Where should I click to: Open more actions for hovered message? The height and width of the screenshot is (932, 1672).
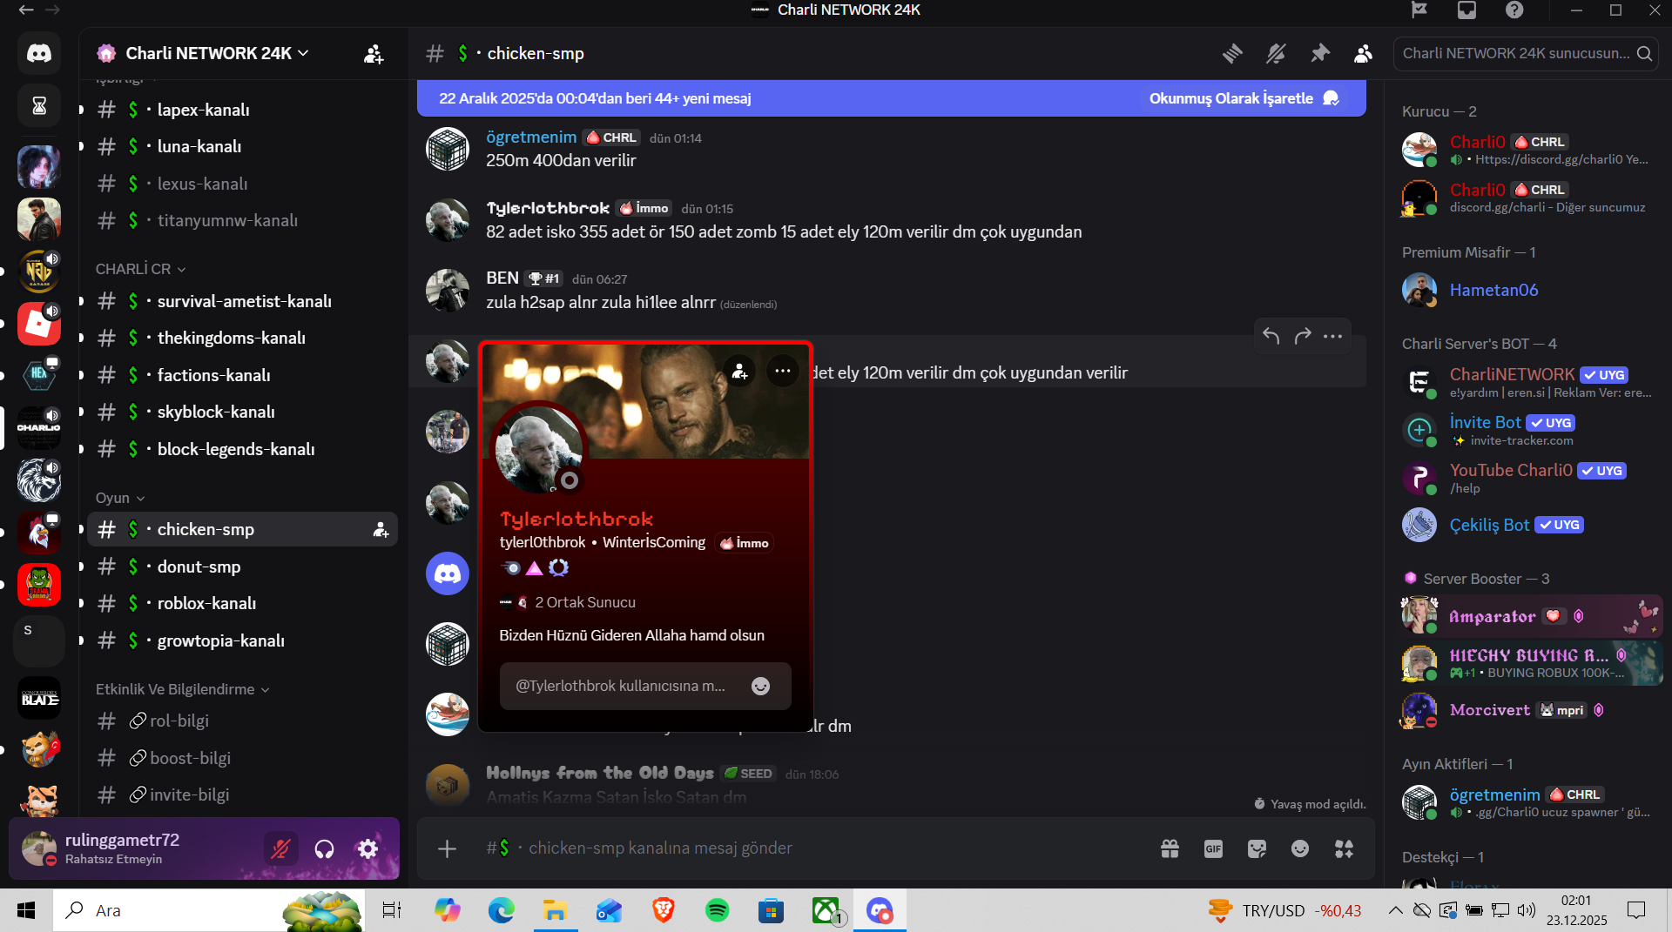(x=1333, y=337)
